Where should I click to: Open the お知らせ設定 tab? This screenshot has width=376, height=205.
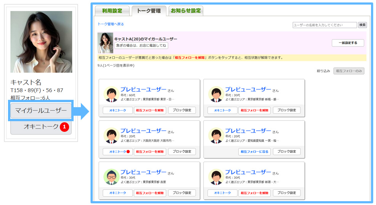pos(186,11)
